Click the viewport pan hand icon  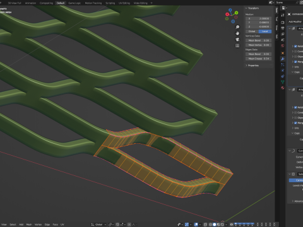[x=237, y=33]
